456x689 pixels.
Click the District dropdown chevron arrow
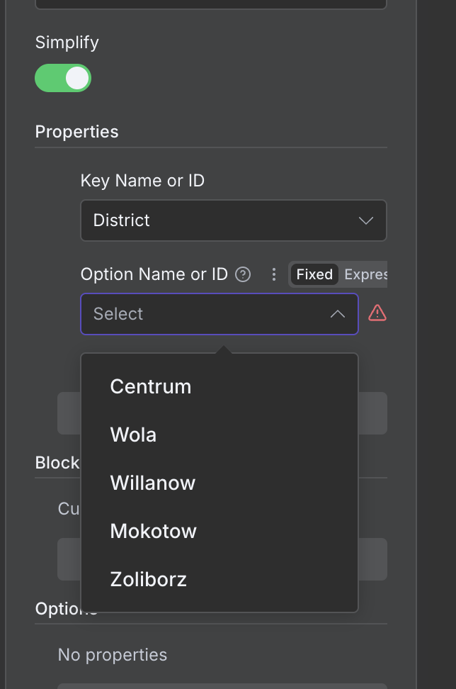pos(366,220)
